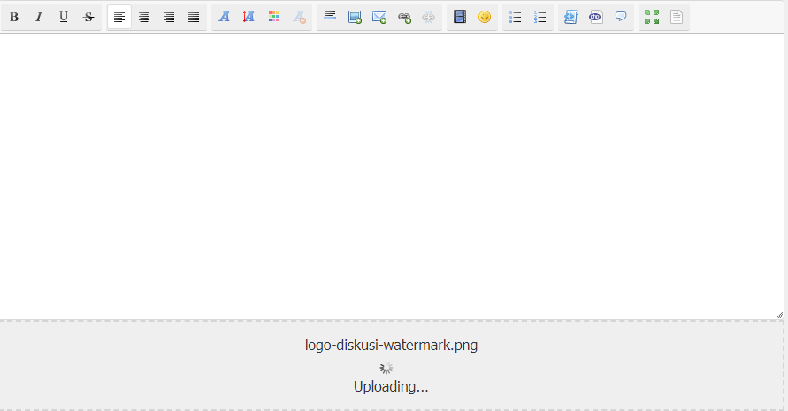Apply strikethrough to text
This screenshot has height=411, width=788.
[x=88, y=17]
